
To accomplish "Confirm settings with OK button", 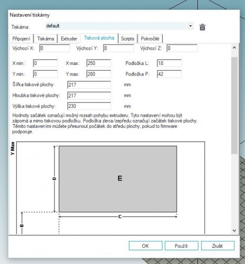I will pos(146,246).
